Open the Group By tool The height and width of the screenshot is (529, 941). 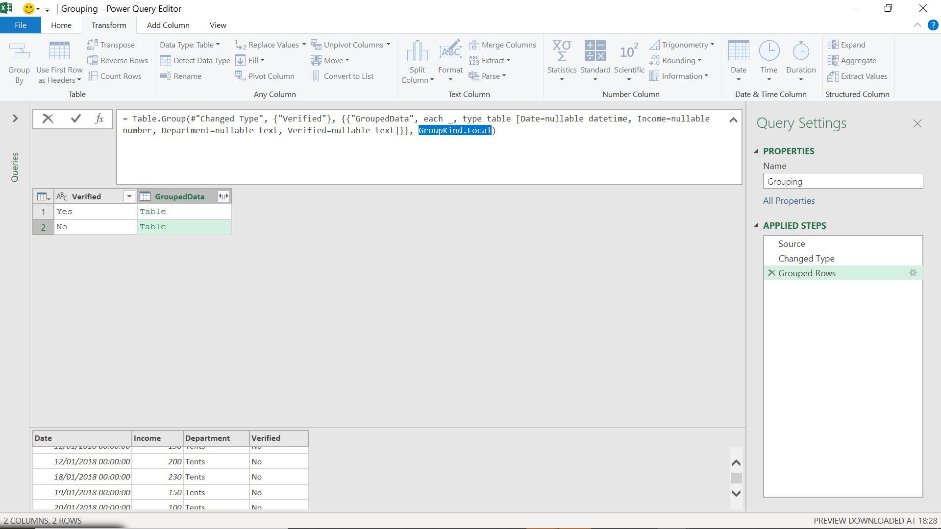coord(19,62)
